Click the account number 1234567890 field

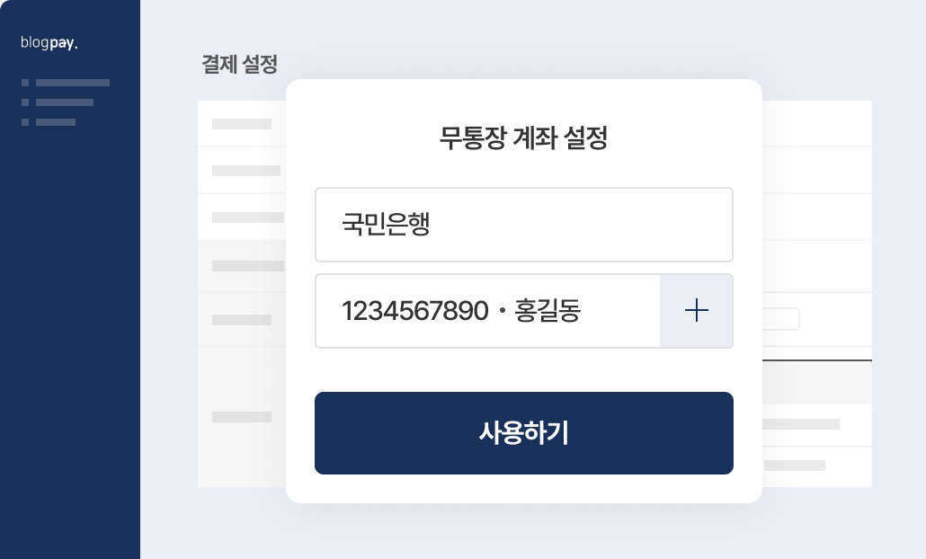pyautogui.click(x=488, y=310)
